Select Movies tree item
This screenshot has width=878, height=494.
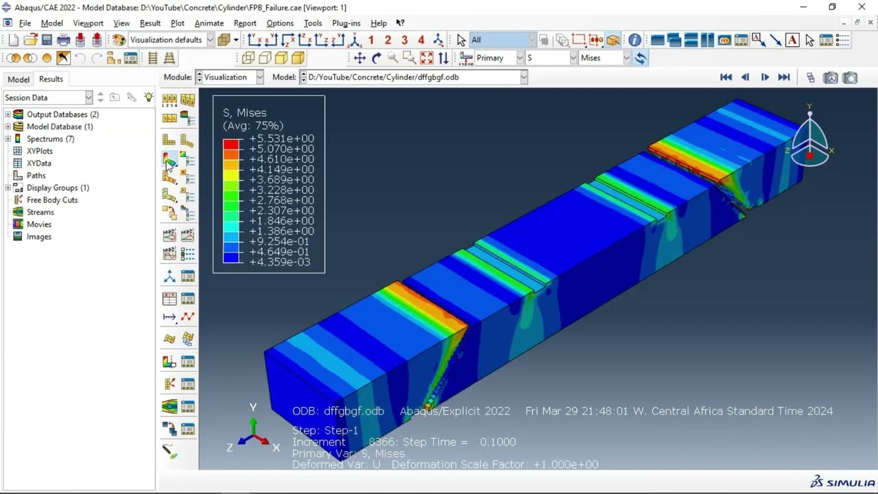point(39,224)
